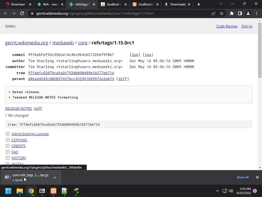This screenshot has height=197, width=262.
Task: Close the Download tab
Action: 30,4
